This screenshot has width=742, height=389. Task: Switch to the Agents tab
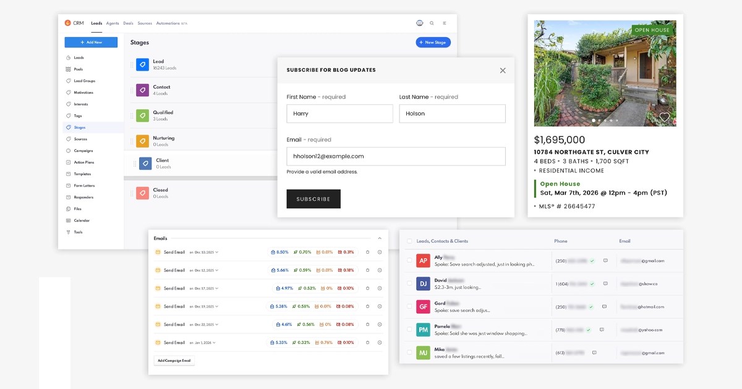(x=113, y=23)
